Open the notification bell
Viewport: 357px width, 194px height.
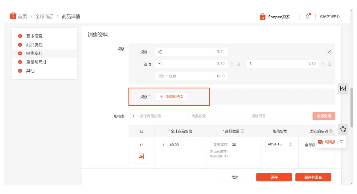(x=307, y=17)
